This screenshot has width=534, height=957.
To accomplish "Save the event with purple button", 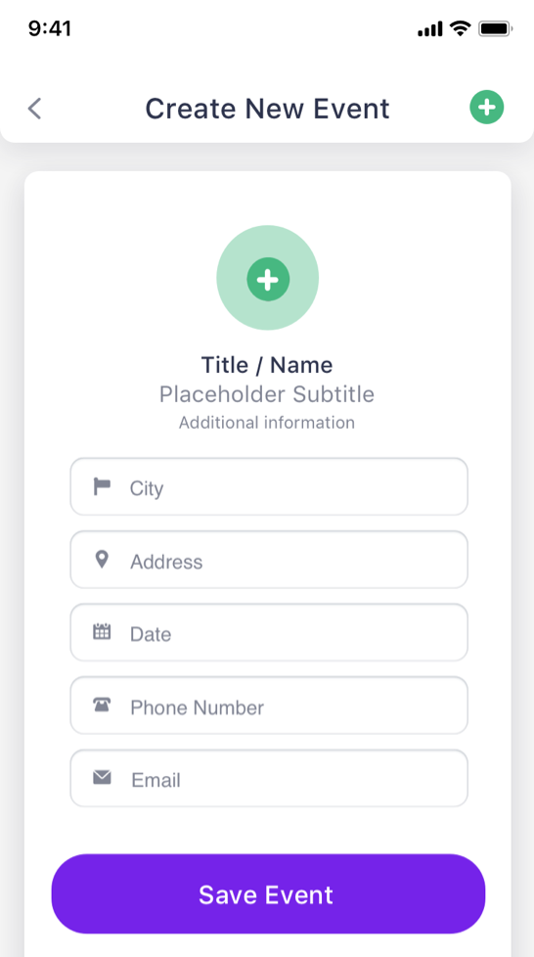I will (268, 893).
